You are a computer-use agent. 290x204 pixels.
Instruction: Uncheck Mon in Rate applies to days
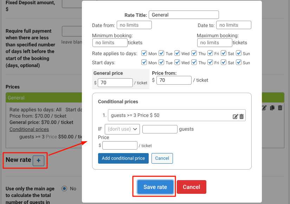click(144, 53)
